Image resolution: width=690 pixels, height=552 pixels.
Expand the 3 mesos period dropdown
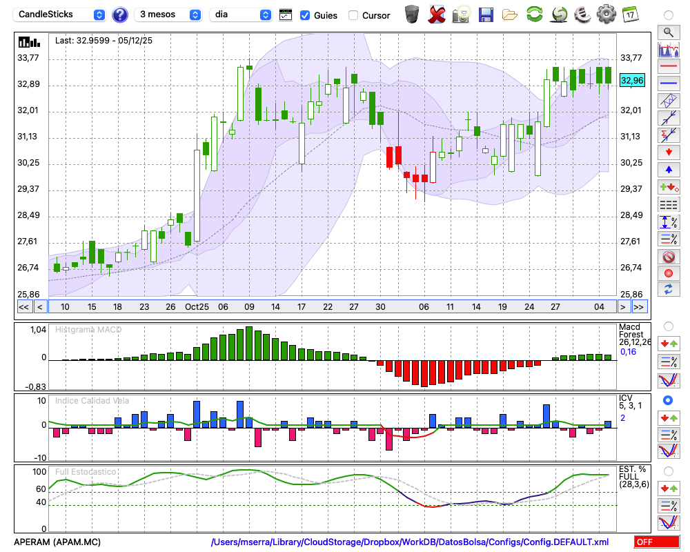(x=168, y=14)
